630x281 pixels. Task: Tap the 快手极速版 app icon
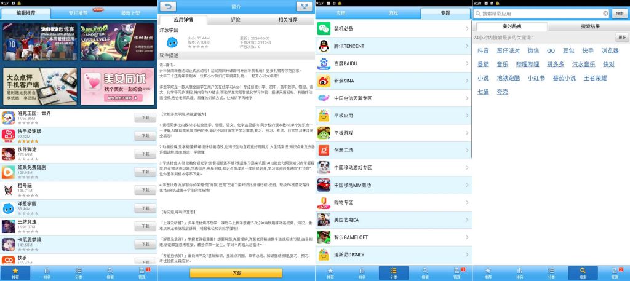coord(9,136)
